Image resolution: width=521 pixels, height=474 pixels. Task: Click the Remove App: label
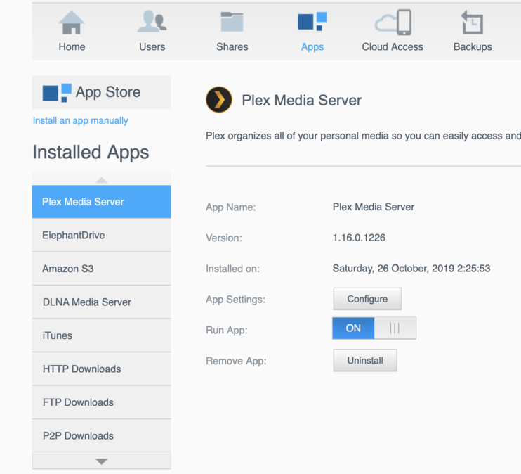coord(236,361)
